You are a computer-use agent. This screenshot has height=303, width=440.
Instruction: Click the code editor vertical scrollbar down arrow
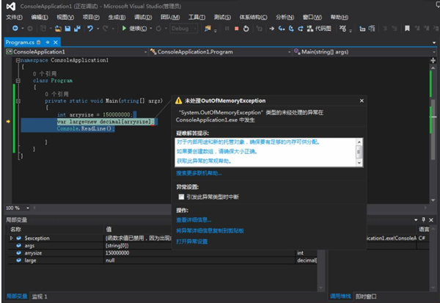tap(433, 200)
